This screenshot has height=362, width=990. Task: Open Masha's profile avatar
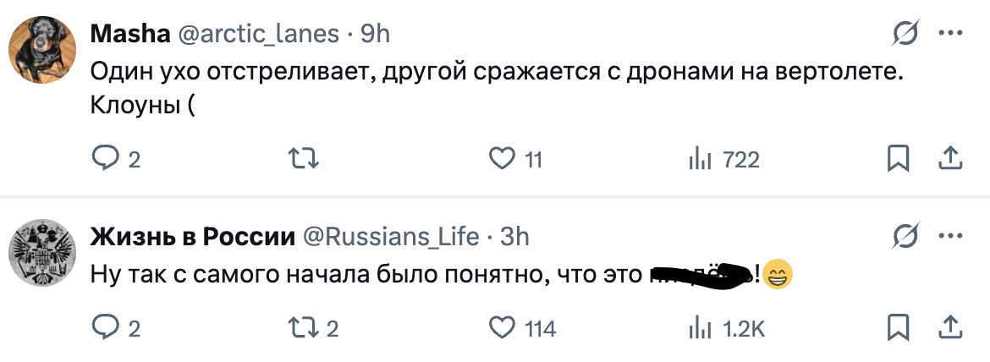click(42, 50)
